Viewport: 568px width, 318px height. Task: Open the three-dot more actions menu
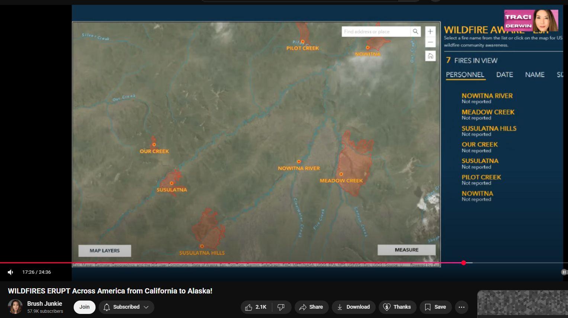click(462, 307)
